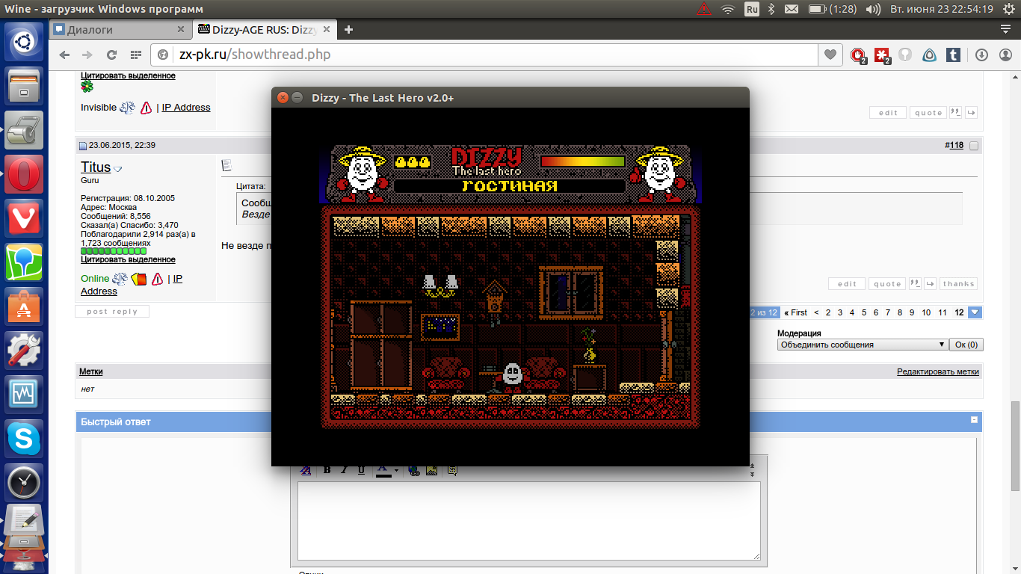Open the Titus profile link
This screenshot has height=574, width=1021.
click(96, 167)
